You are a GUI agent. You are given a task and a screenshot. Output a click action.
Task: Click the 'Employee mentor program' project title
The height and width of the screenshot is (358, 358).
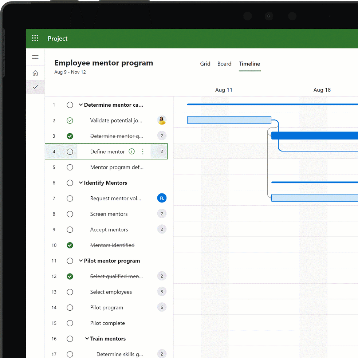pyautogui.click(x=103, y=63)
